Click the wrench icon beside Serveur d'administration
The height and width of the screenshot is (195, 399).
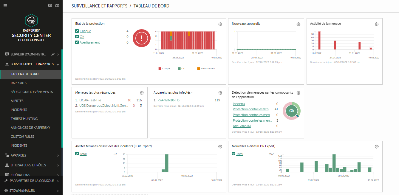tap(52, 54)
